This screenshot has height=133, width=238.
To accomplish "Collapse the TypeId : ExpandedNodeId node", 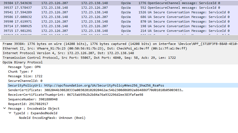I will pyautogui.click(x=10, y=113).
